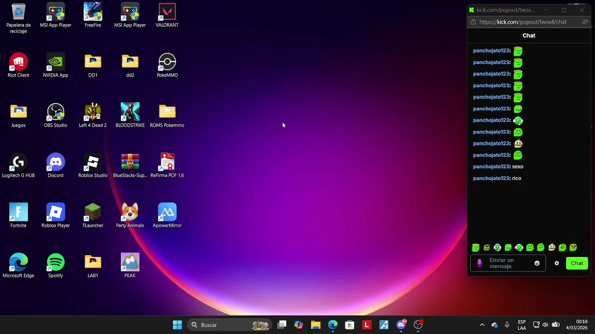Insert the angry square emote from quick bar
Viewport: 595px width, 334px height.
[x=487, y=248]
